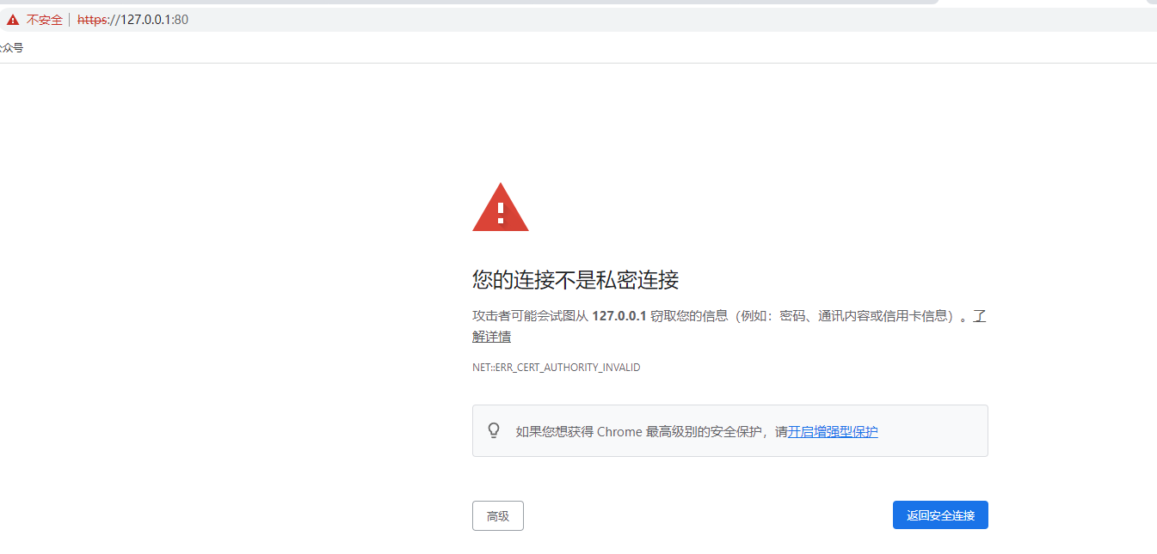Open the 了解详情 link
The image size is (1157, 554).
pos(492,336)
